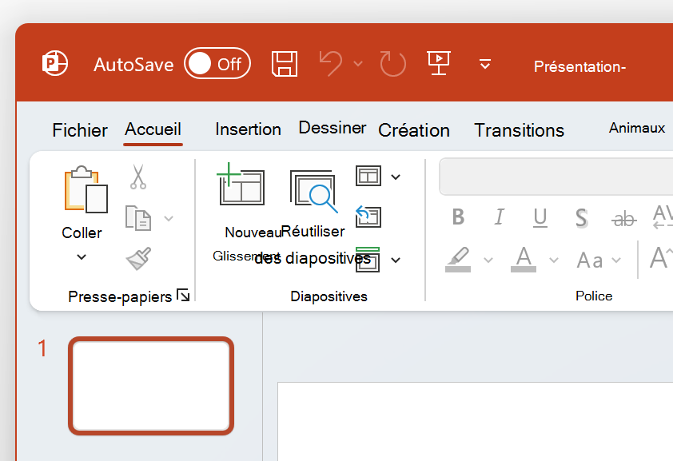Toggle the AutoSave switch
The width and height of the screenshot is (673, 461).
(217, 63)
